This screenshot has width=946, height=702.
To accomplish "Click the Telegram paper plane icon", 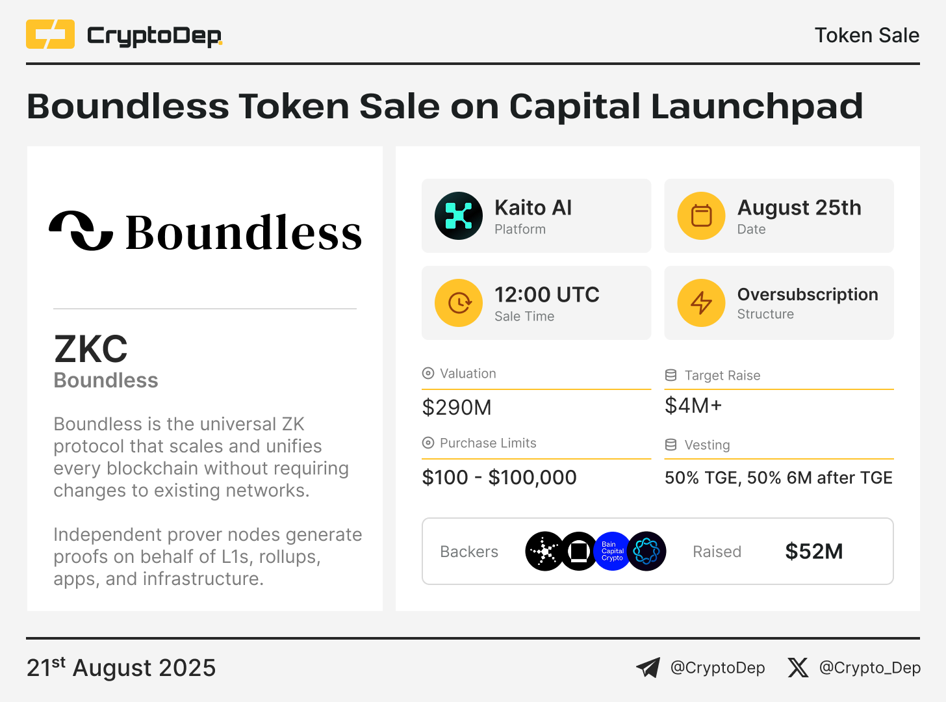I will 648,668.
